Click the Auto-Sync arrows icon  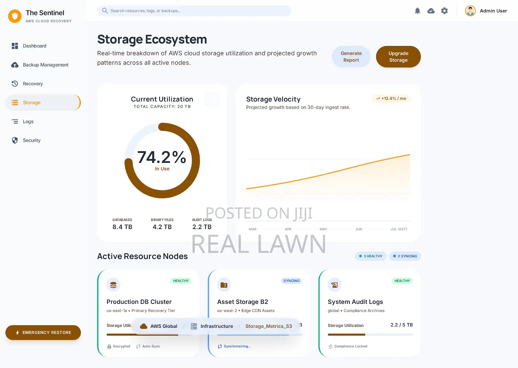point(138,346)
